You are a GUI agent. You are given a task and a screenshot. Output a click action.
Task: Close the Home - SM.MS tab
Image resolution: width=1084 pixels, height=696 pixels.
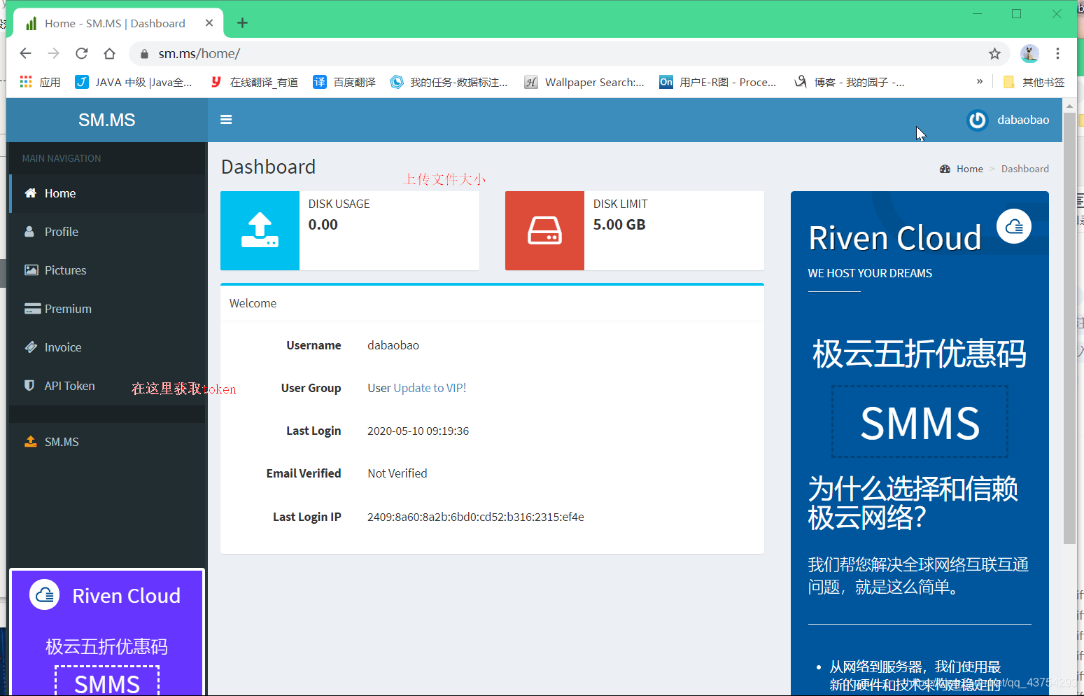pos(209,23)
